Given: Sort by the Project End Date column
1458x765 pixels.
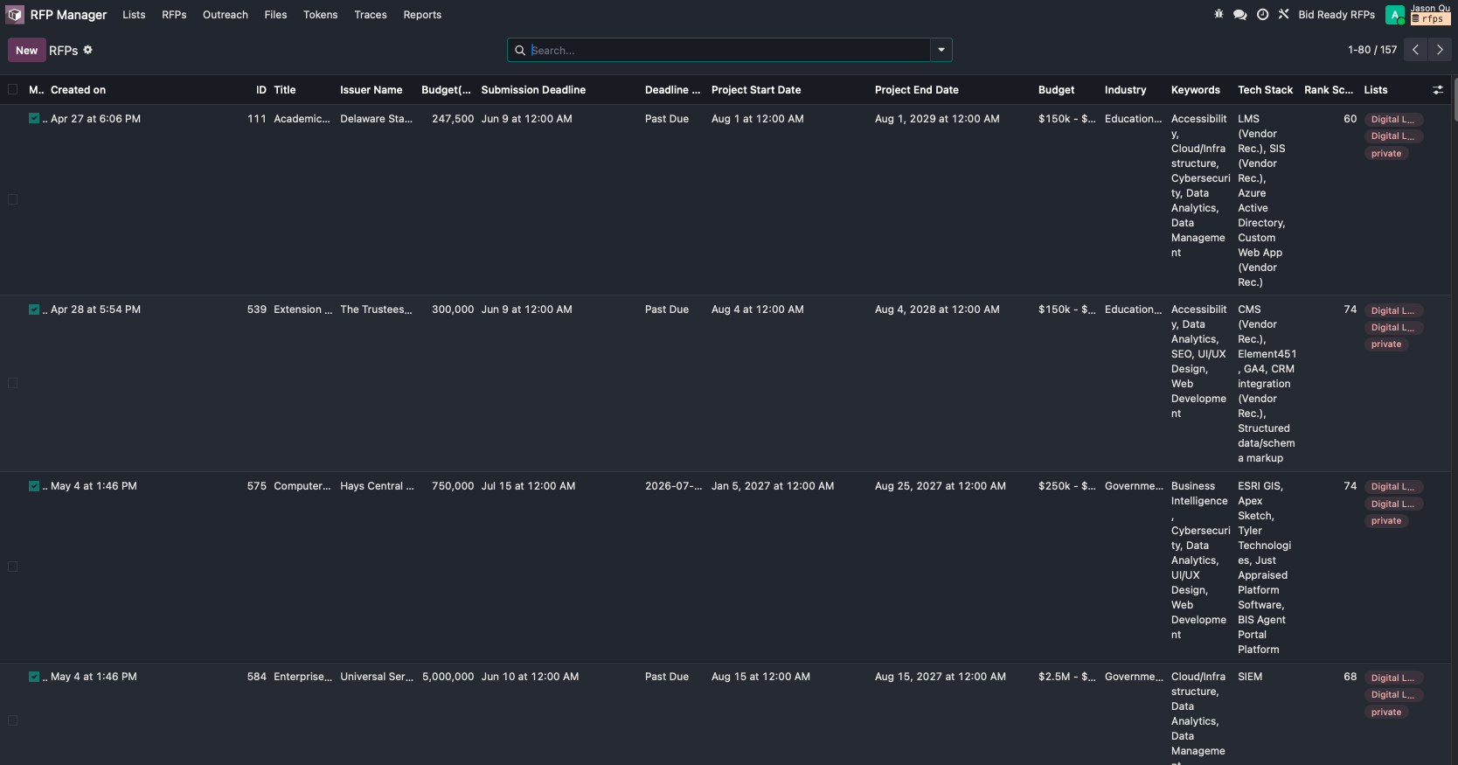Looking at the screenshot, I should (917, 90).
